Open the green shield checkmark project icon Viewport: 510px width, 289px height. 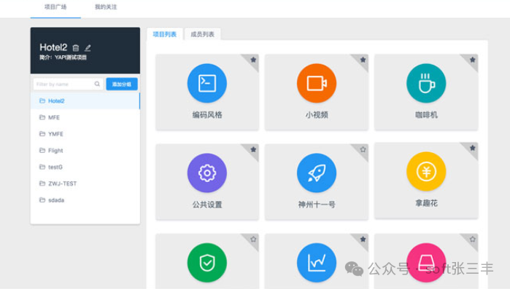207,262
